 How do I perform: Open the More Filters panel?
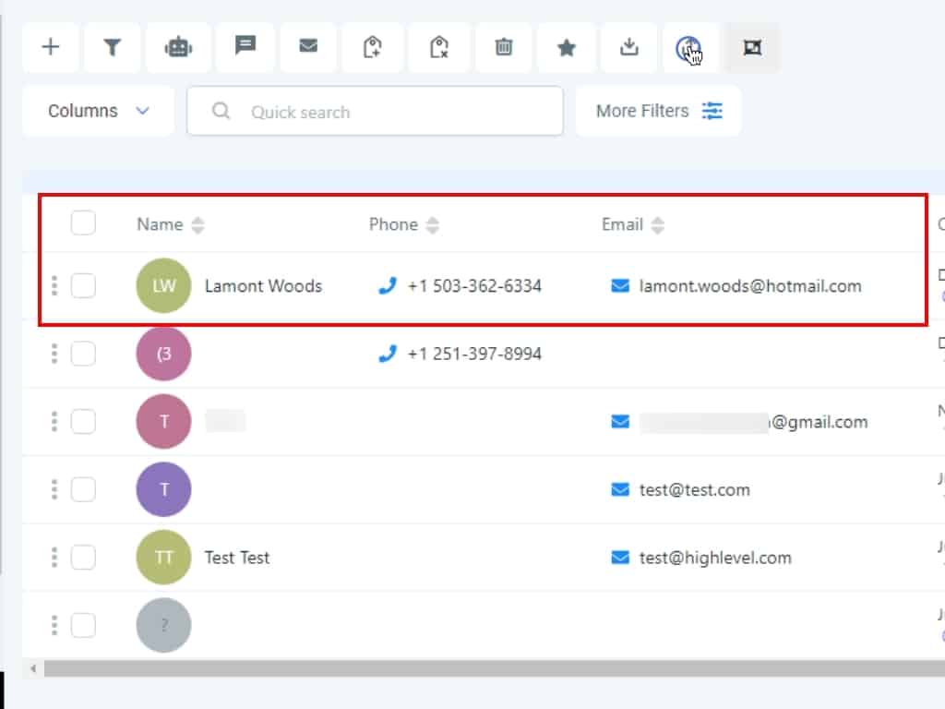(658, 111)
